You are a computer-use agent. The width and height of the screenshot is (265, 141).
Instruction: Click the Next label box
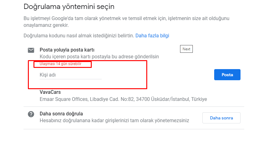pos(186,49)
